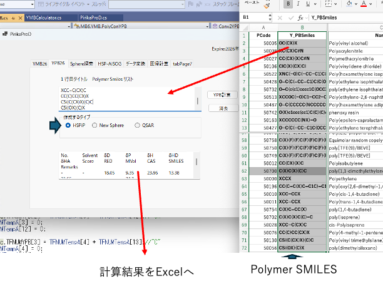Click the 消去 clear button
This screenshot has height=286, width=383.
(x=222, y=108)
